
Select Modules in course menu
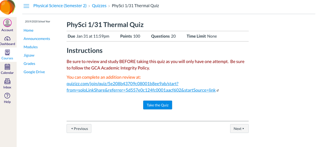30,47
